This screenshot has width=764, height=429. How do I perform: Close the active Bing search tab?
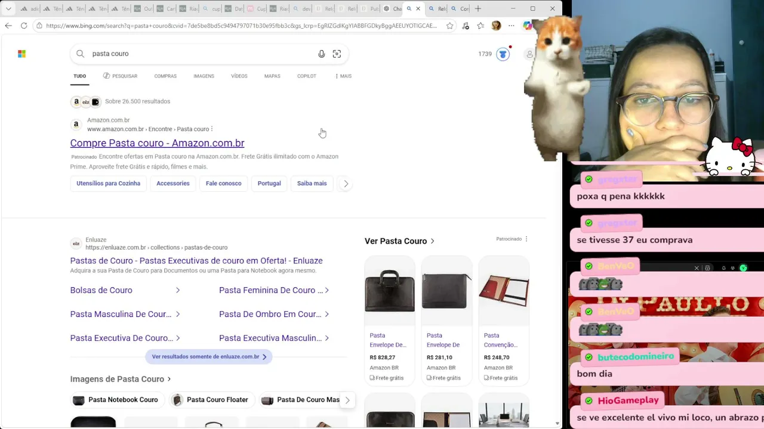418,8
